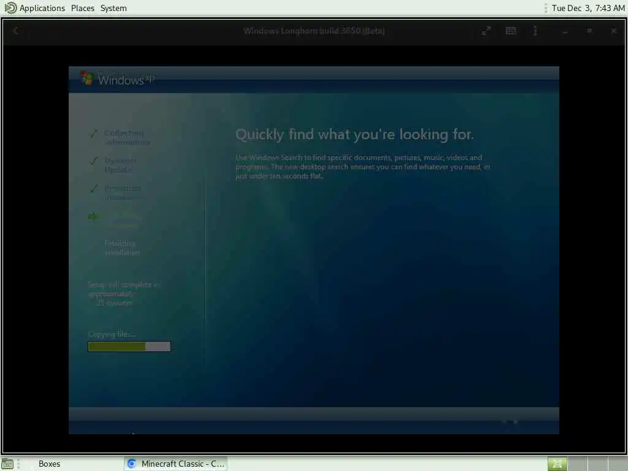628x471 pixels.
Task: Click the green workspace switcher cell
Action: coord(557,464)
